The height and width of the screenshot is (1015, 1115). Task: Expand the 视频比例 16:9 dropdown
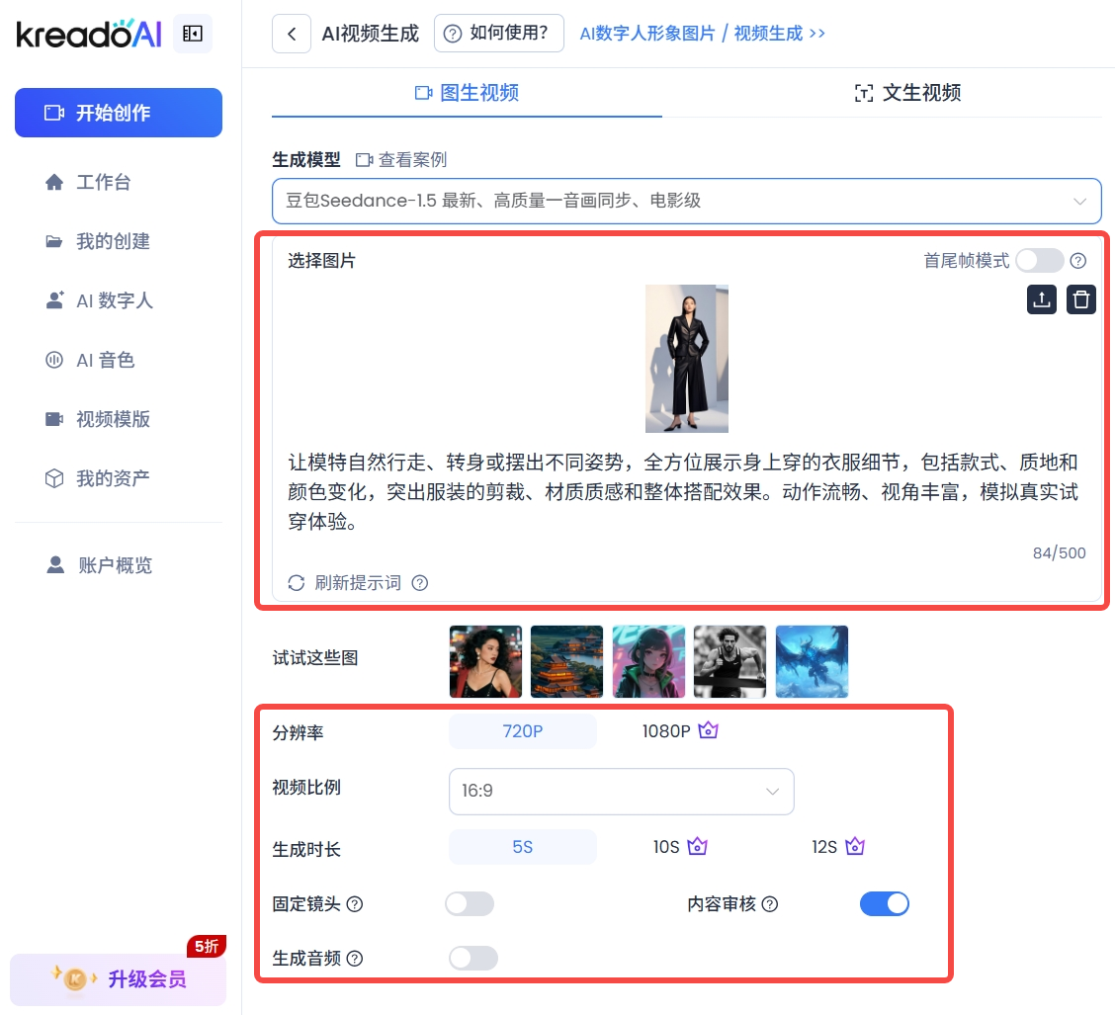click(x=621, y=792)
